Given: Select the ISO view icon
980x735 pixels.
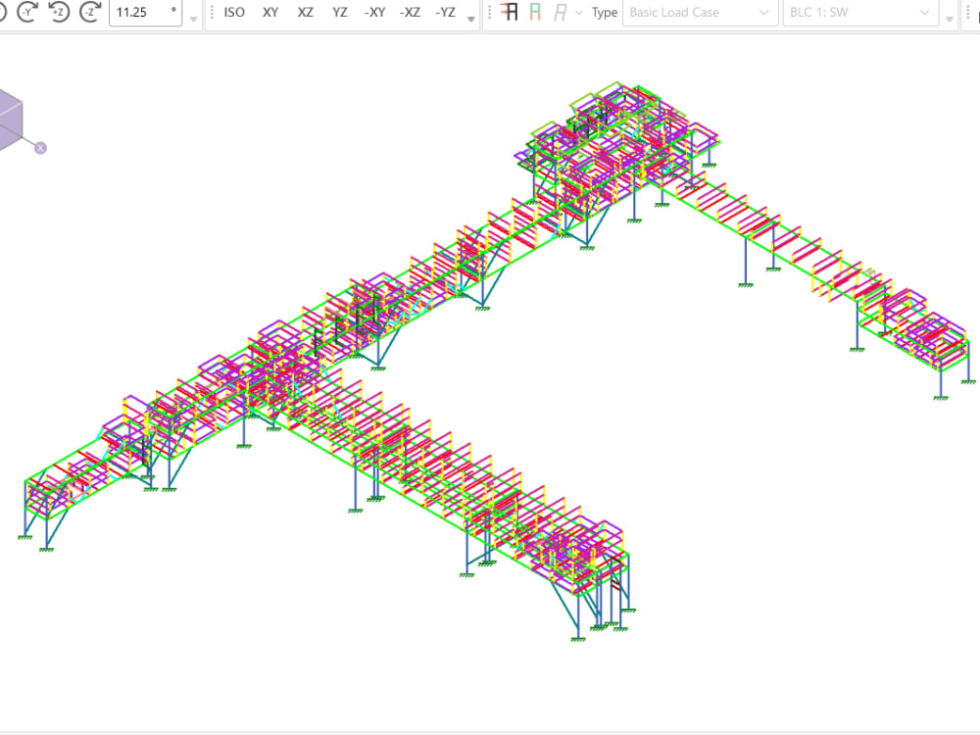Looking at the screenshot, I should pyautogui.click(x=233, y=13).
